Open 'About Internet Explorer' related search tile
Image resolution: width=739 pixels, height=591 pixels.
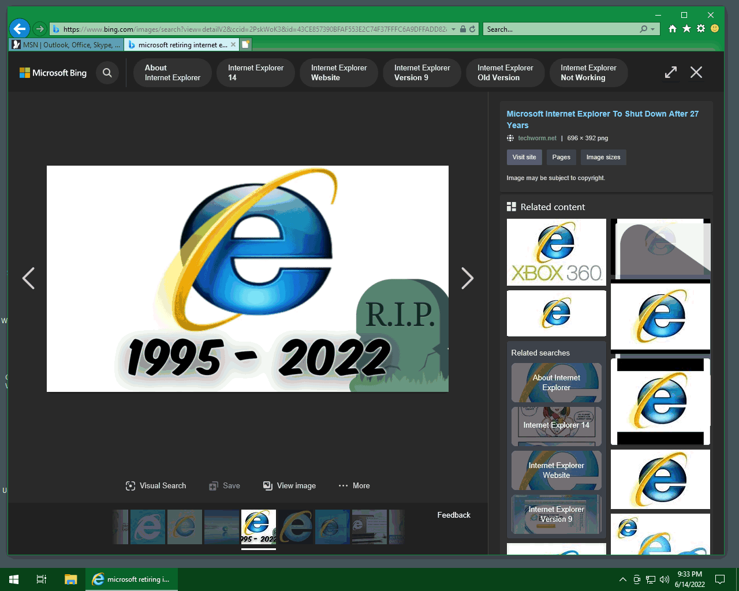(557, 383)
